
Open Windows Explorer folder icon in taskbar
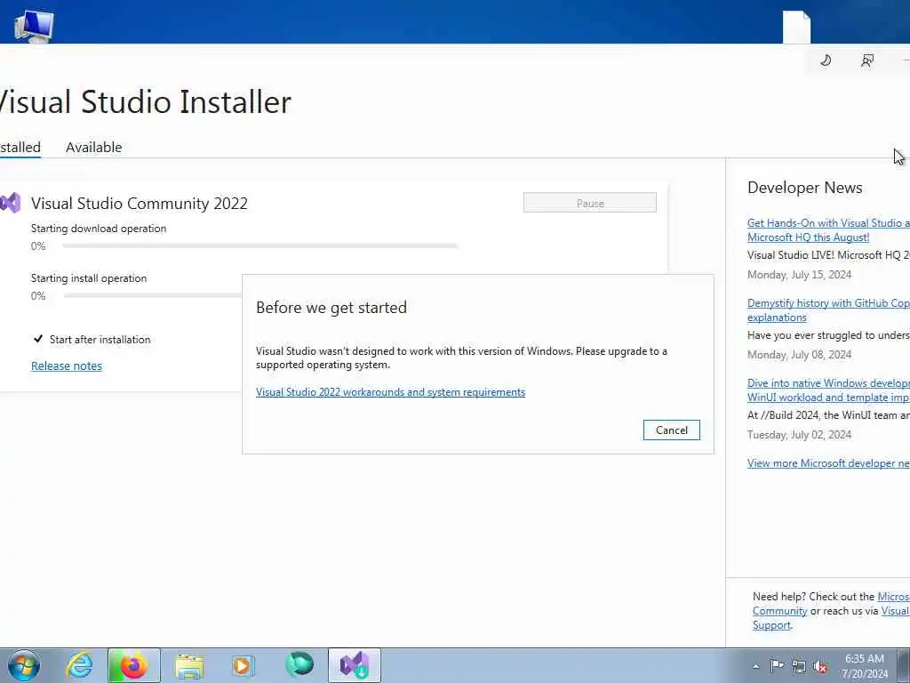point(189,666)
